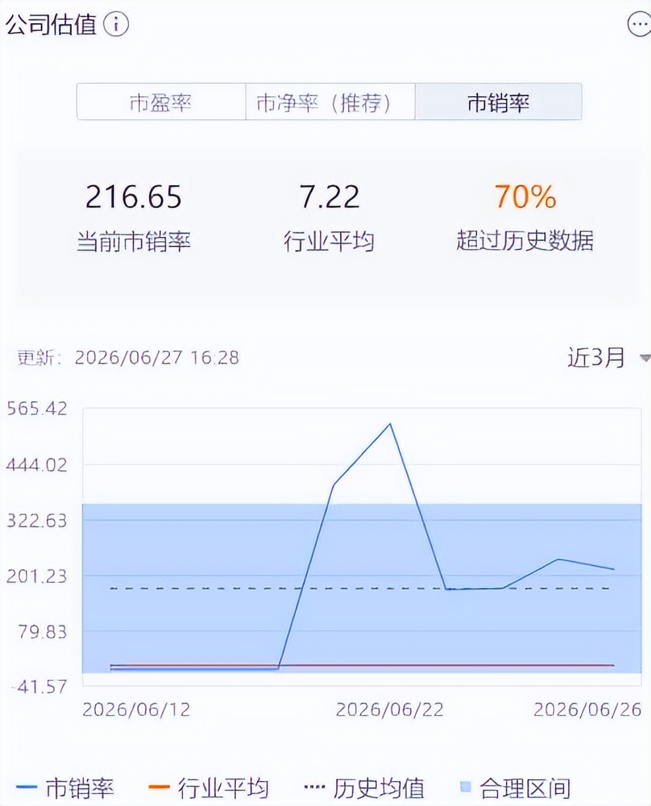Expand the 近3月 period dropdown
This screenshot has width=651, height=806.
click(x=608, y=357)
